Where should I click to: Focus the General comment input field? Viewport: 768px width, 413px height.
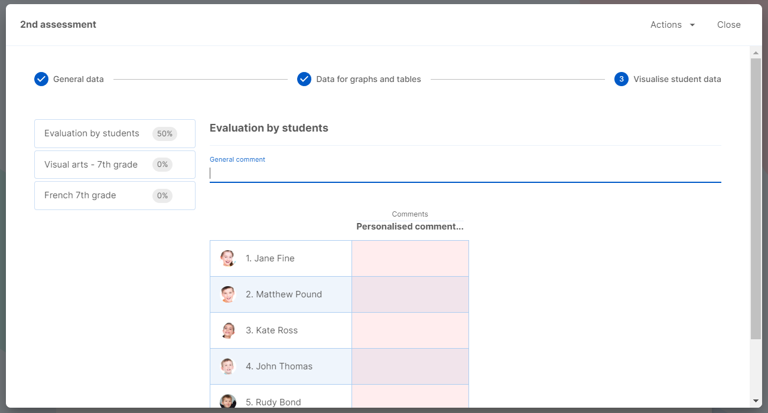tap(465, 173)
